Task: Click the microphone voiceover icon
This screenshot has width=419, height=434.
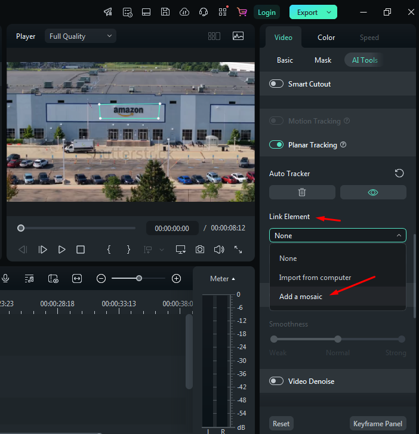Action: pos(5,278)
